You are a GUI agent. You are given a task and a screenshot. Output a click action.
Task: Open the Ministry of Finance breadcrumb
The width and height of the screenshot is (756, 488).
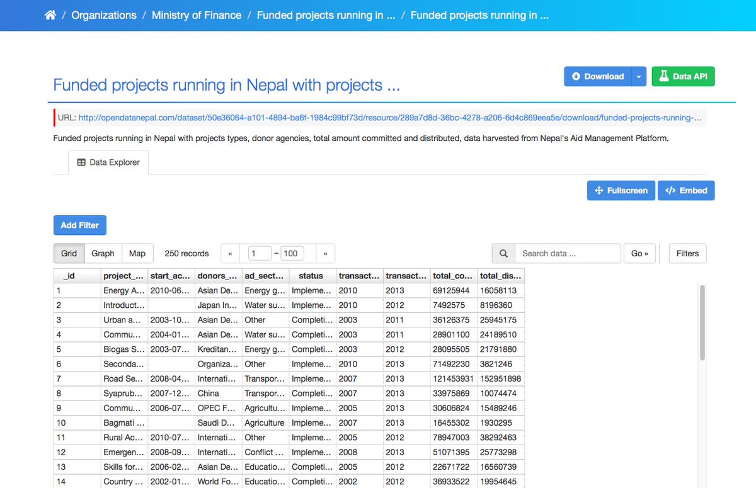[197, 15]
